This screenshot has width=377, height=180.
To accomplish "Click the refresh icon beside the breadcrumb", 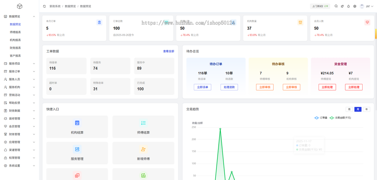I will pyautogui.click(x=44, y=6).
